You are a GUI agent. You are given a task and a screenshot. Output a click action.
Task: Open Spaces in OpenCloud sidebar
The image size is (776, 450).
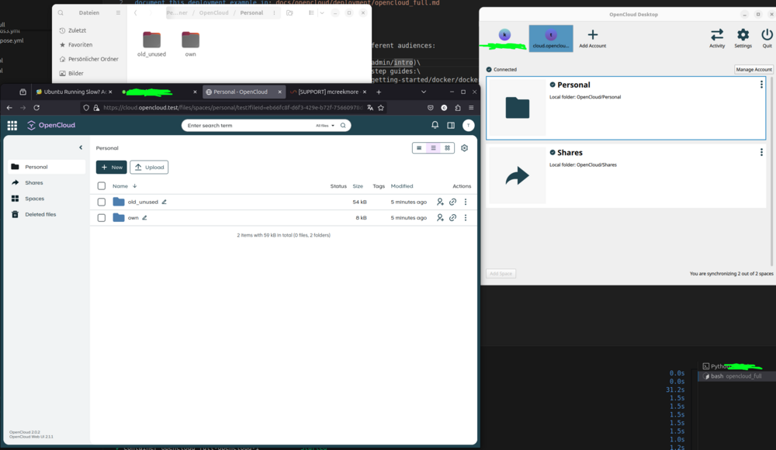pyautogui.click(x=47, y=199)
